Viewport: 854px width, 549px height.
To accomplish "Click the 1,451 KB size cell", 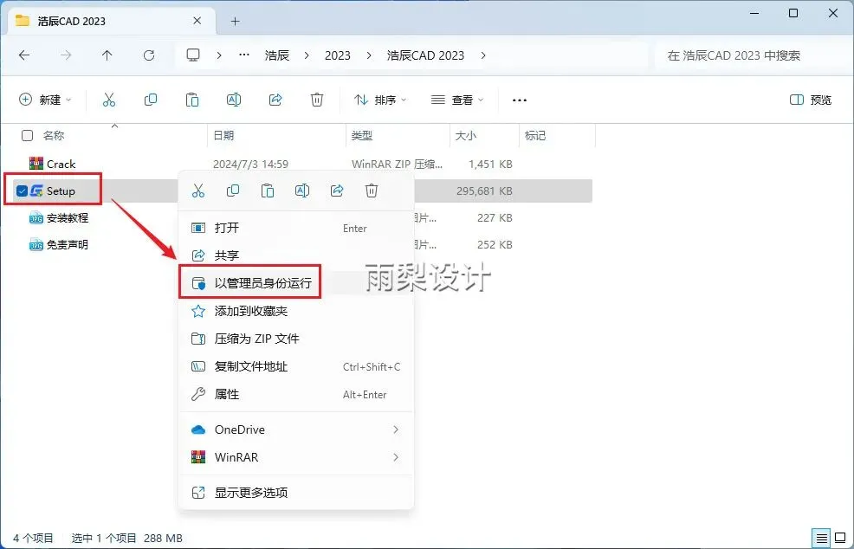I will click(491, 164).
